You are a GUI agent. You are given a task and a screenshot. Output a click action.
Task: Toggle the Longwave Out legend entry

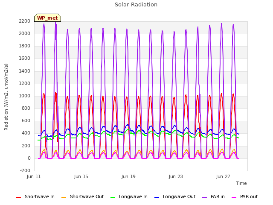(x=175, y=196)
